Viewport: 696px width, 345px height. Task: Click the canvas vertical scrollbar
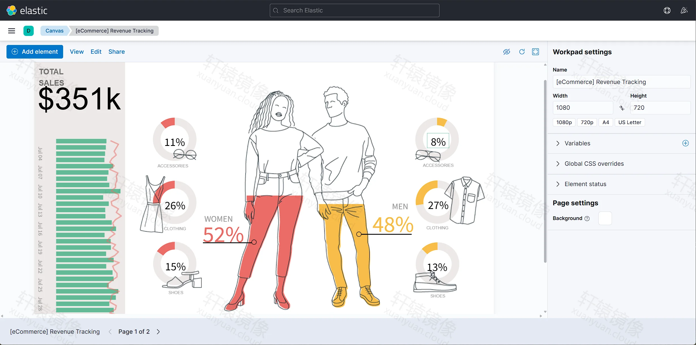pos(545,171)
